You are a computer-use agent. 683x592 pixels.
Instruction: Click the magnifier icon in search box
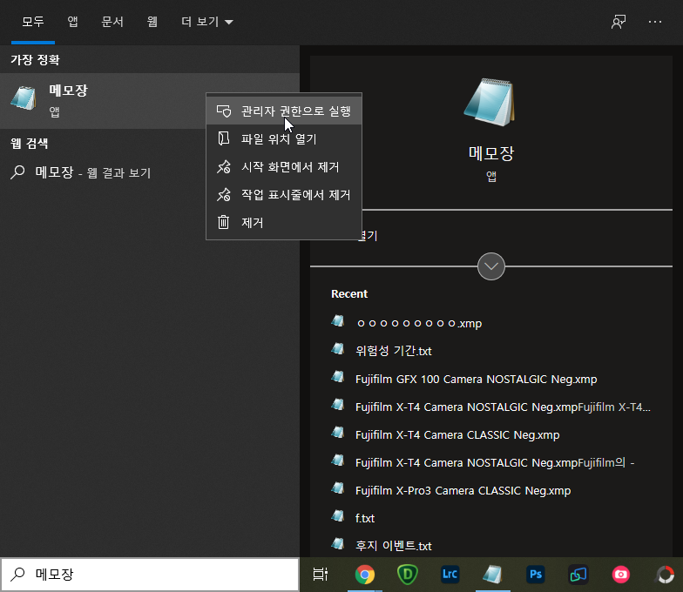17,575
